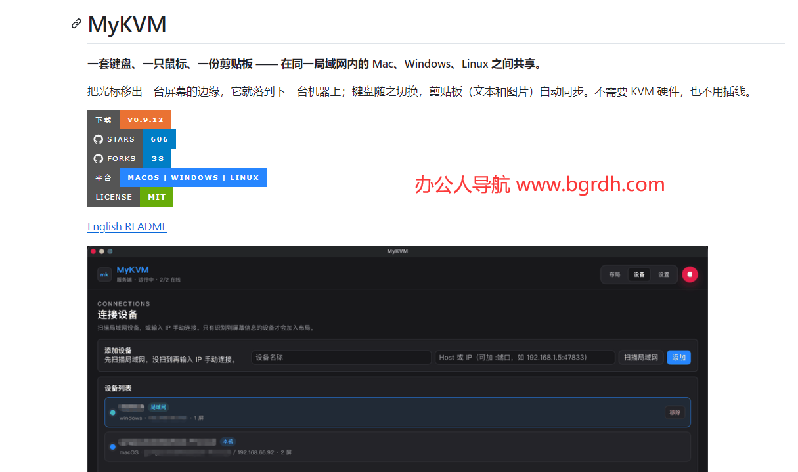Click the status dot of the macOS device
This screenshot has width=798, height=472.
[x=113, y=447]
